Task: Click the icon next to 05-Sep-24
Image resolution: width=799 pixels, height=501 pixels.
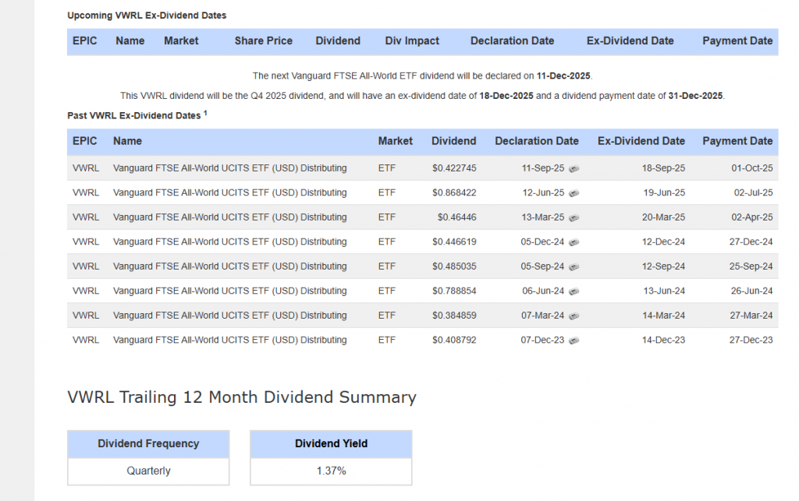Action: pos(574,266)
